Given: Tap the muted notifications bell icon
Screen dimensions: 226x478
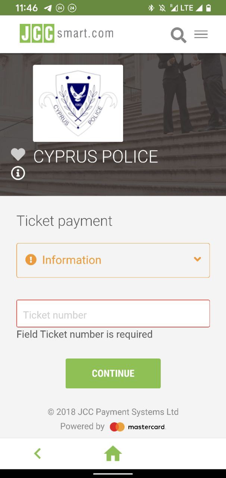Looking at the screenshot, I should [162, 8].
